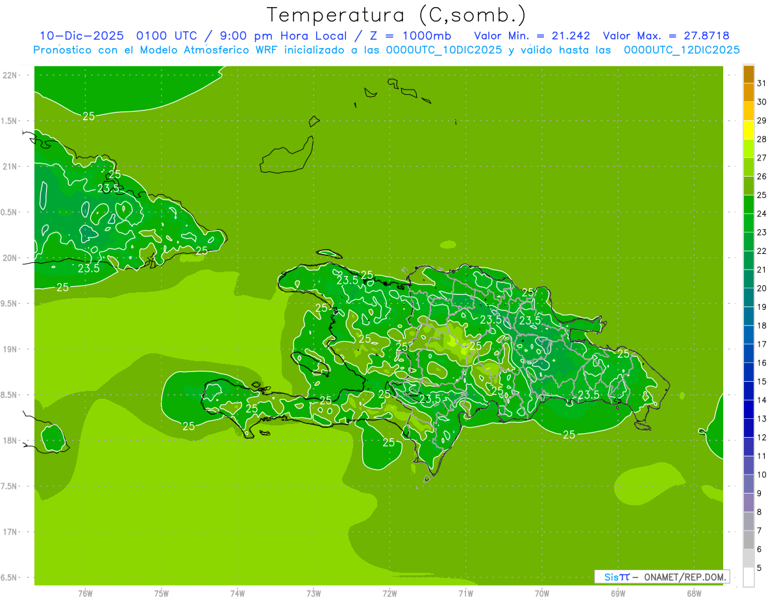Click the white legend swatch below 5
The image size is (779, 602).
pos(748,577)
